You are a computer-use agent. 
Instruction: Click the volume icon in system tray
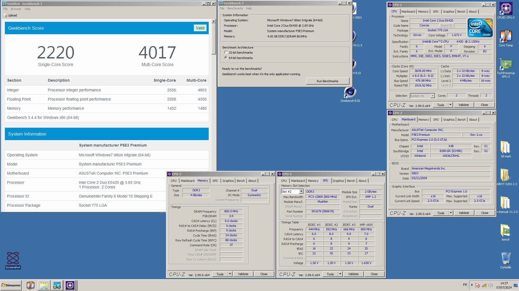491,285
